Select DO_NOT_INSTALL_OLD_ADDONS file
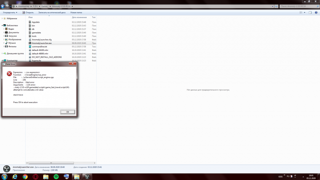The width and height of the screenshot is (320, 180). [47, 57]
